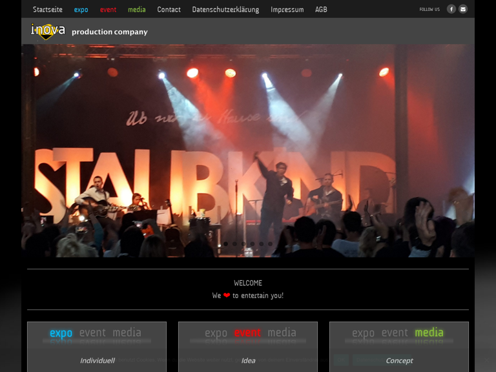Navigate to the Contact page
496x372 pixels.
pos(169,10)
